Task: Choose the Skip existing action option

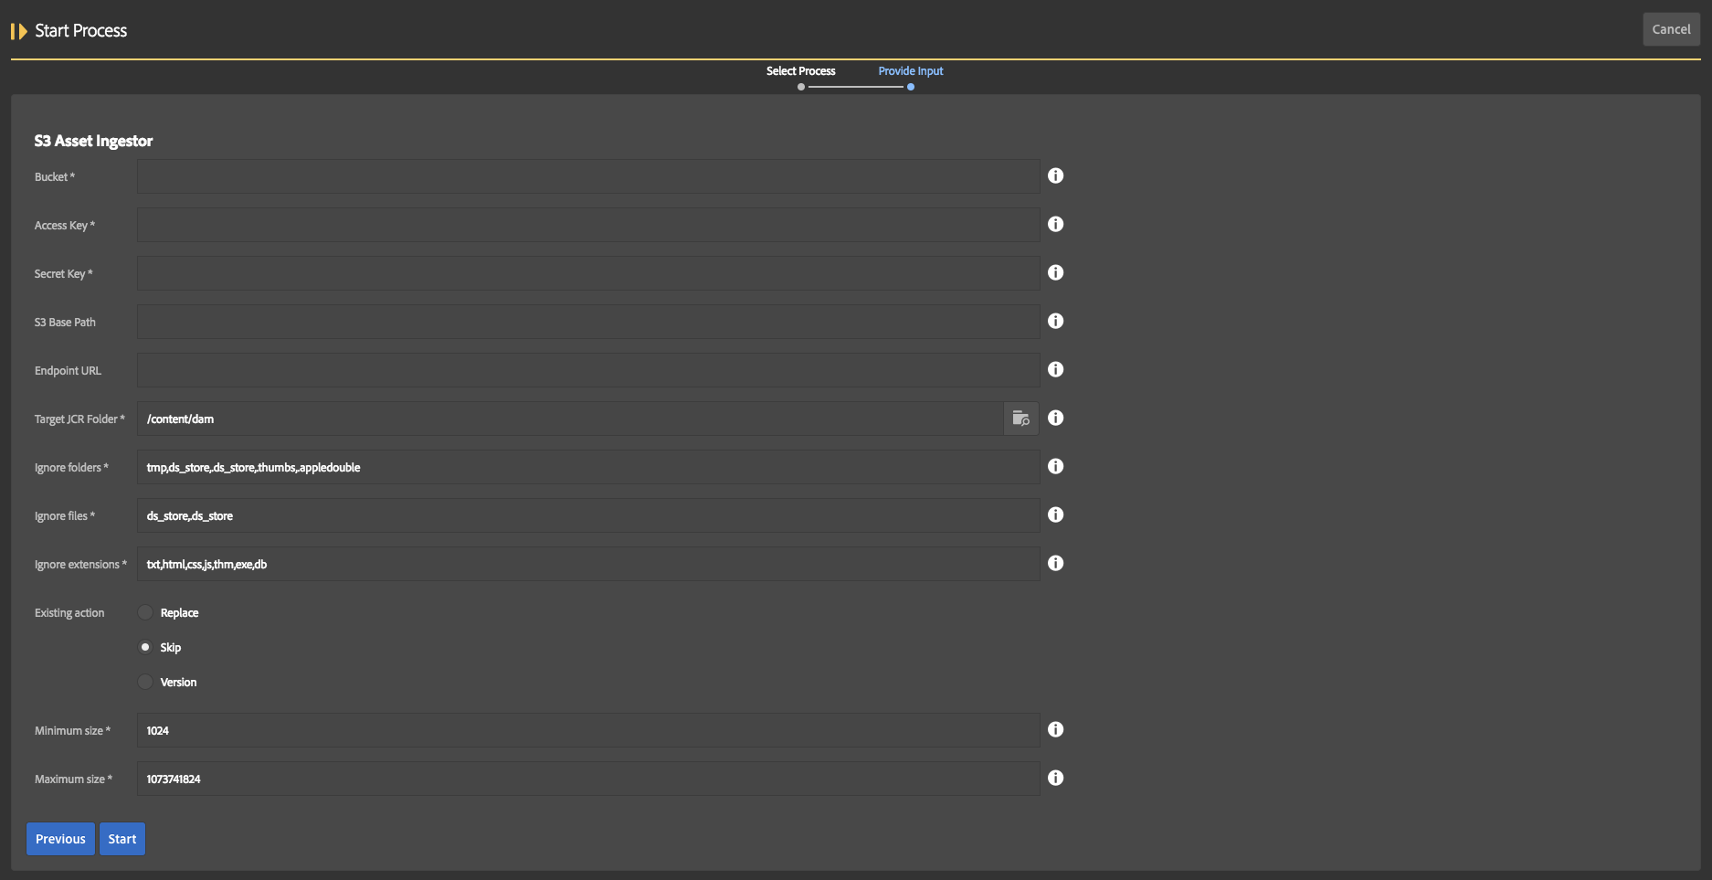Action: click(144, 646)
